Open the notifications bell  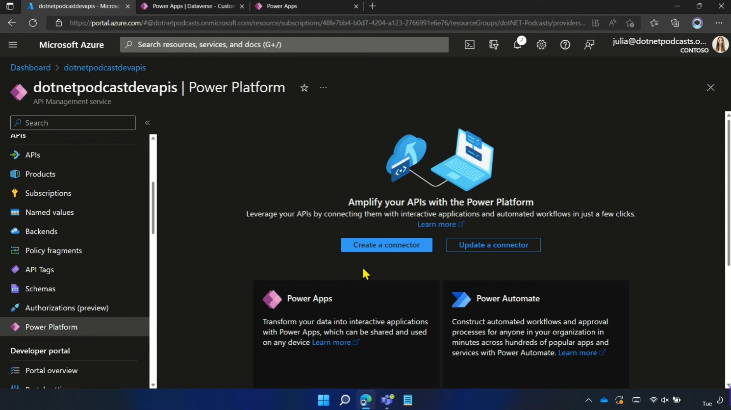point(517,45)
